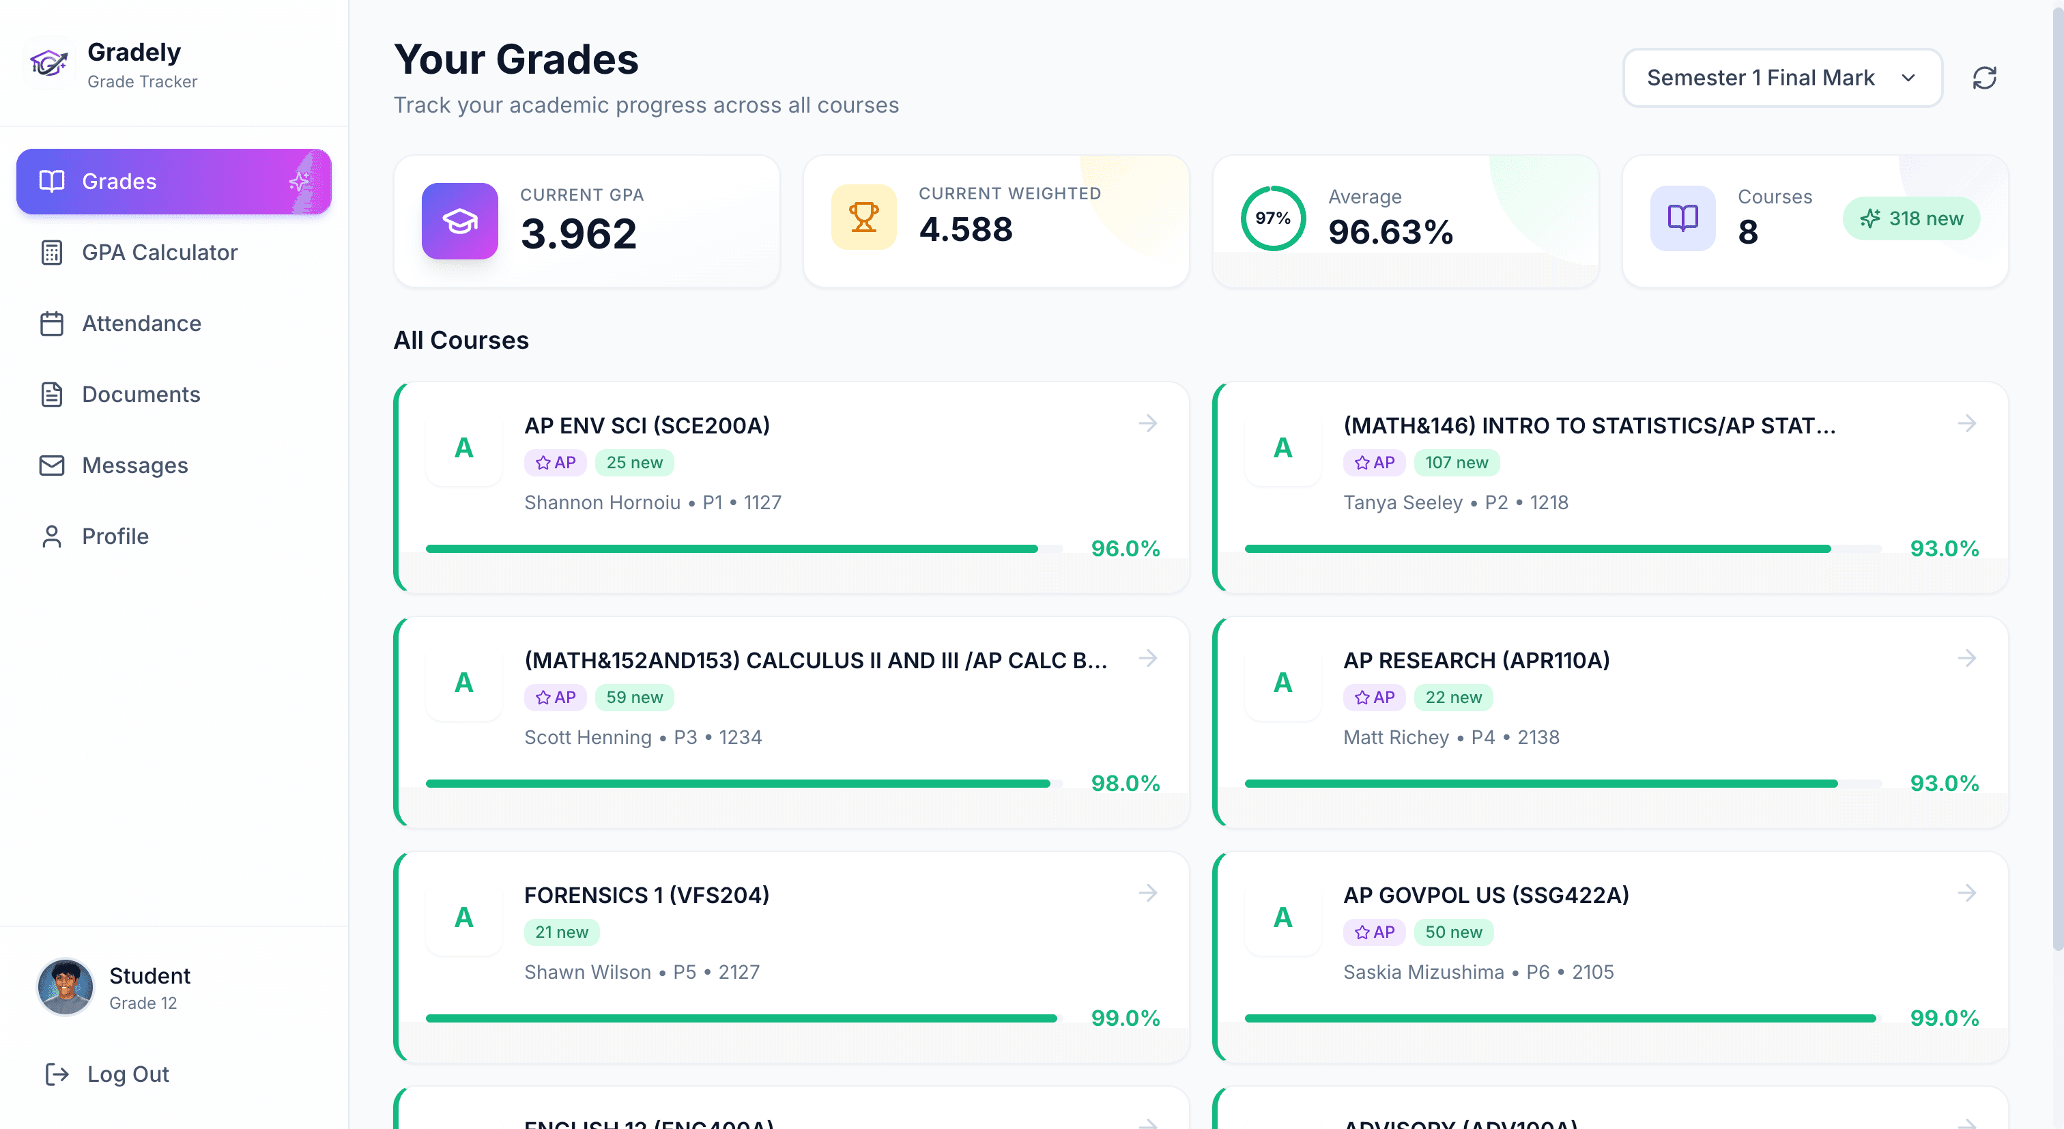Click the Student profile avatar photo
Image resolution: width=2064 pixels, height=1129 pixels.
(65, 987)
